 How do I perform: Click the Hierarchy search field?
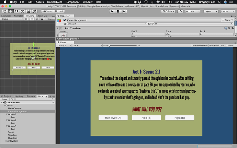(32, 99)
